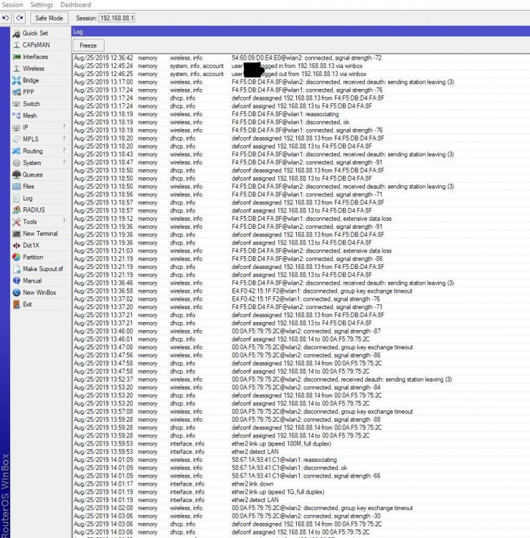Image resolution: width=530 pixels, height=538 pixels.
Task: Expand the IP submenu
Action: click(x=26, y=127)
